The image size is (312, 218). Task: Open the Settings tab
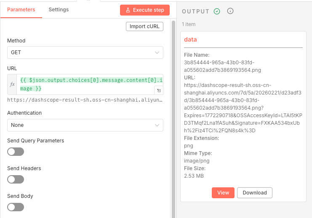(59, 10)
